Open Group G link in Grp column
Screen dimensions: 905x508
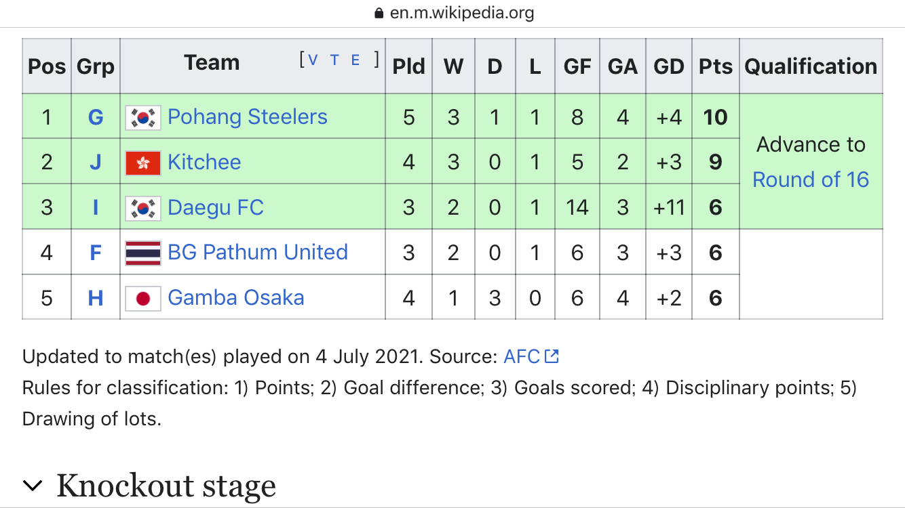(96, 118)
